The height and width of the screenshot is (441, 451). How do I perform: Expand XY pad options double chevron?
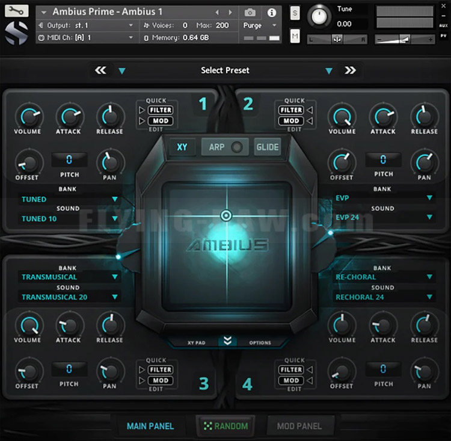coord(227,341)
